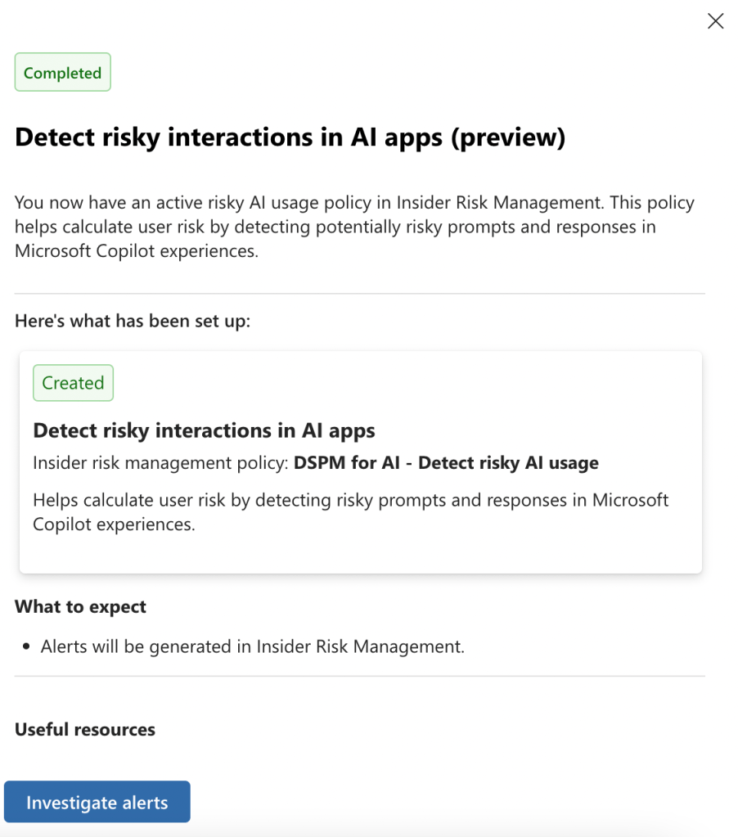Select the main heading ending in (preview)

point(290,137)
